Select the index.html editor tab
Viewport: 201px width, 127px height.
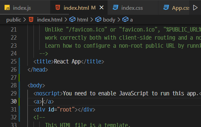click(x=79, y=8)
